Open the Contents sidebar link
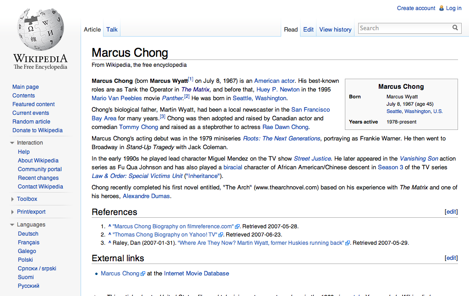 (x=24, y=95)
